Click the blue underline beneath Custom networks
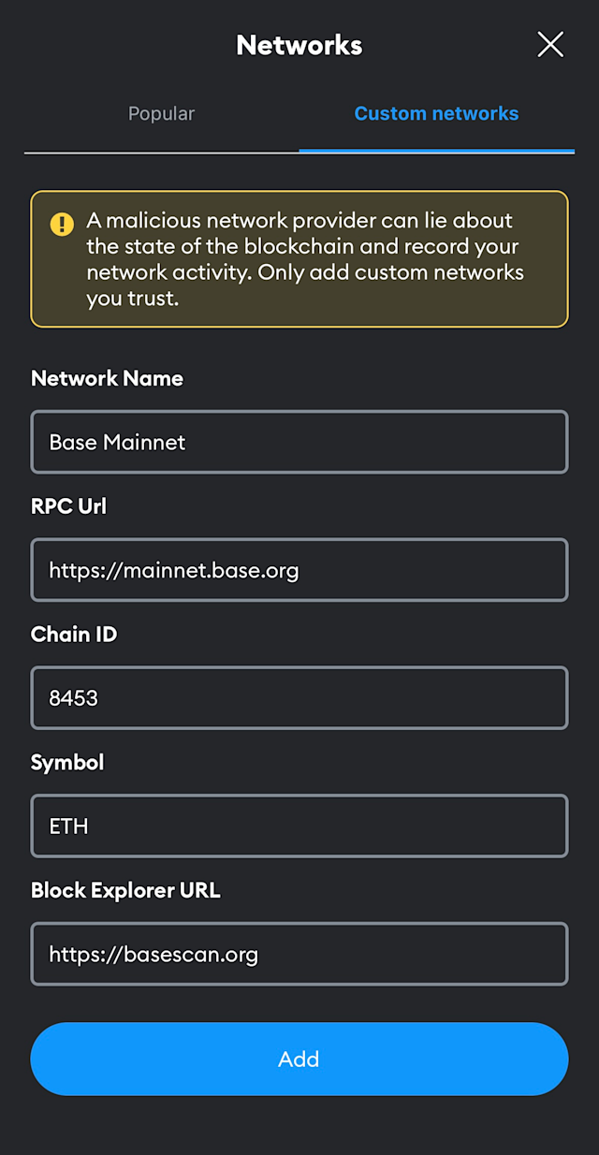This screenshot has width=599, height=1155. 436,150
